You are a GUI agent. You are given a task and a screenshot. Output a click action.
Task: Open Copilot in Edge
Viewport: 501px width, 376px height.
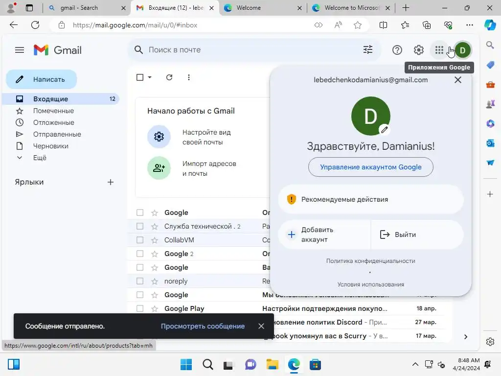click(x=490, y=25)
